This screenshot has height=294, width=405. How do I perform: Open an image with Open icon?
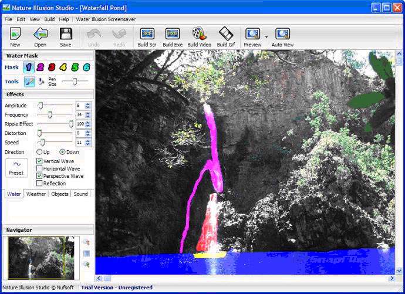point(41,34)
